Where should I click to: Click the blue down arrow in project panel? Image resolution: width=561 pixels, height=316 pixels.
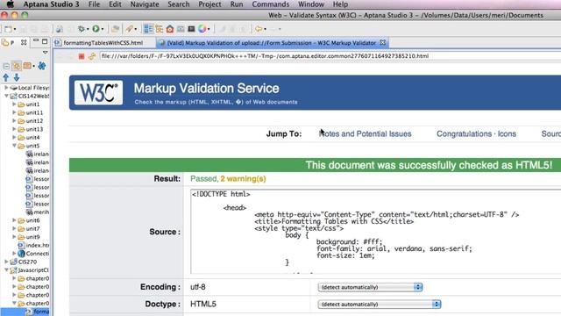[x=17, y=77]
